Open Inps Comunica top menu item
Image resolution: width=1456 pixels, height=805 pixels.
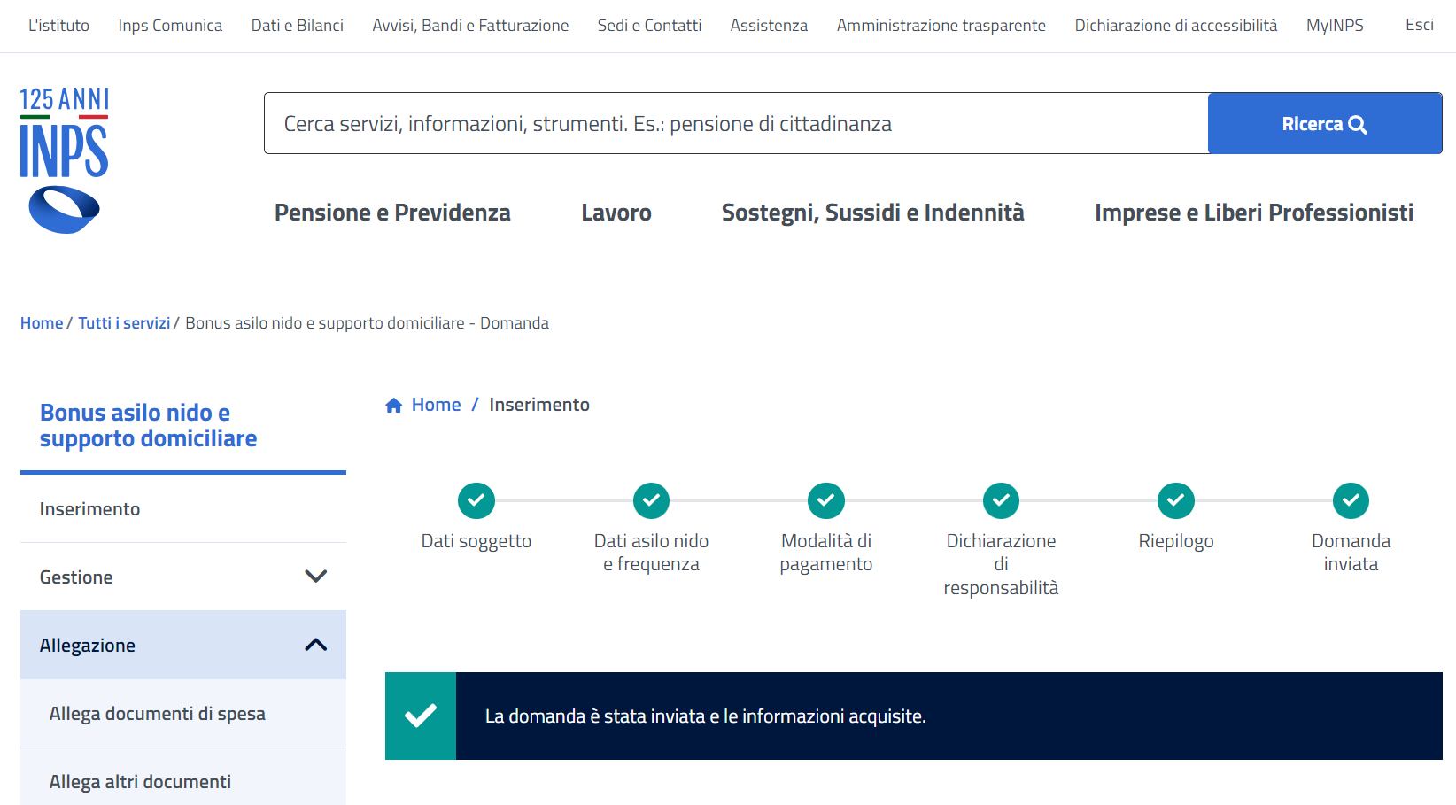pyautogui.click(x=170, y=26)
